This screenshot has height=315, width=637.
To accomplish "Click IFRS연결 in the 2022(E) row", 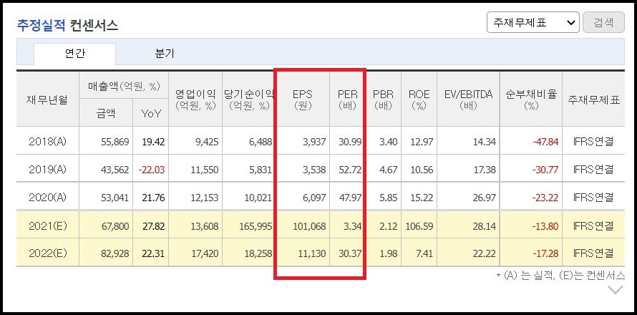I will click(x=593, y=253).
